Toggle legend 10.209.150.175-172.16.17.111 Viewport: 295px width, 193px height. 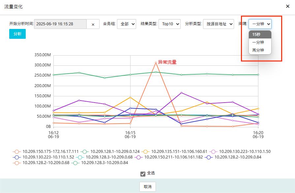tap(46, 152)
